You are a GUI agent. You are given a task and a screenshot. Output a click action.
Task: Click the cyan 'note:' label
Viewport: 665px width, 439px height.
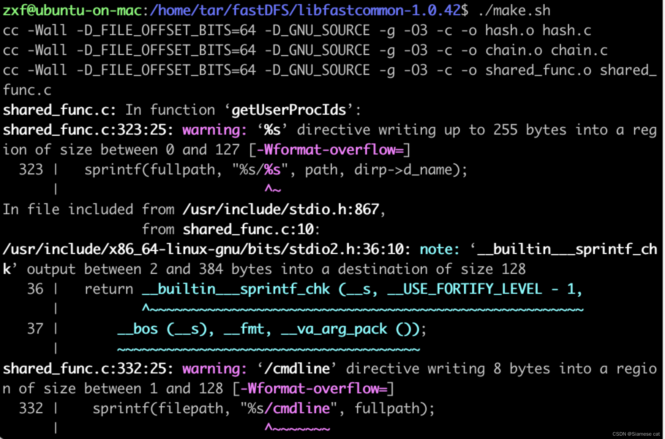coord(439,249)
